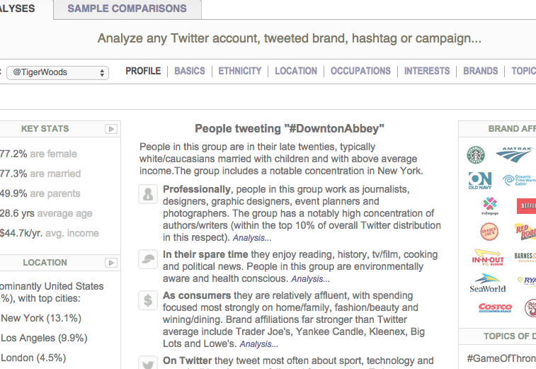Click the Amtrak brand logo
This screenshot has width=536, height=369.
(513, 152)
